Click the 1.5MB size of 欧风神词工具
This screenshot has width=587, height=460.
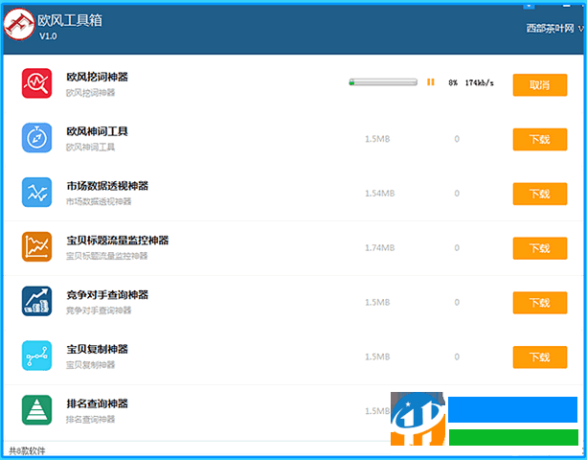(377, 139)
